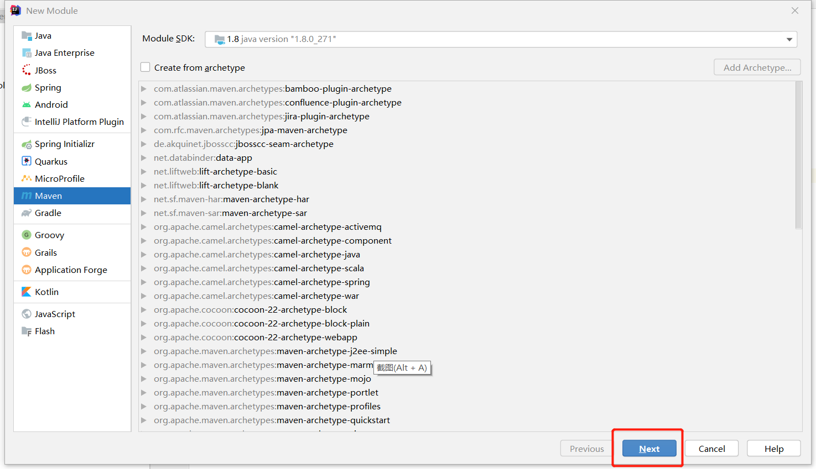Select Java module type
Image resolution: width=816 pixels, height=469 pixels.
click(72, 36)
